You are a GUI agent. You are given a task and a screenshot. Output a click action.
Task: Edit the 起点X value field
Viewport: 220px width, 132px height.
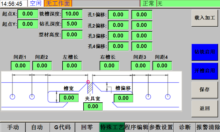pyautogui.click(x=28, y=14)
